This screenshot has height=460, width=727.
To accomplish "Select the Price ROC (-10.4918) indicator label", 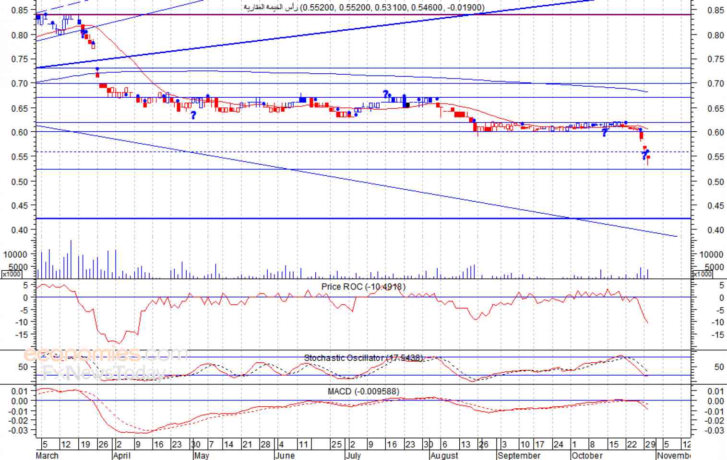I will point(363,287).
